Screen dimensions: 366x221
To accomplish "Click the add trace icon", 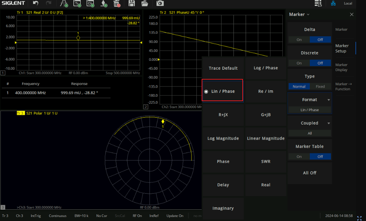I will [77, 3].
